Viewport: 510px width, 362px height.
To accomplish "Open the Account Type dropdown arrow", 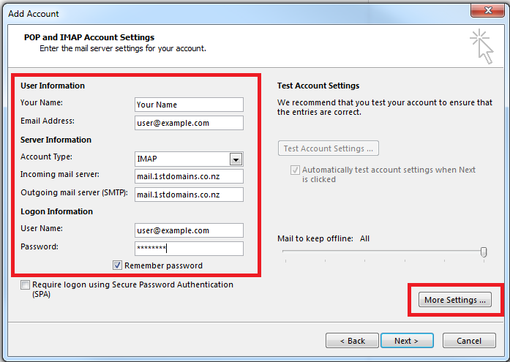I will (236, 159).
